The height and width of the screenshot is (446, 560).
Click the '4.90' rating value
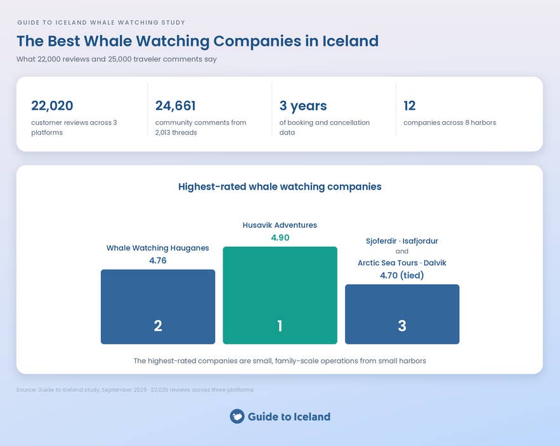(x=280, y=238)
